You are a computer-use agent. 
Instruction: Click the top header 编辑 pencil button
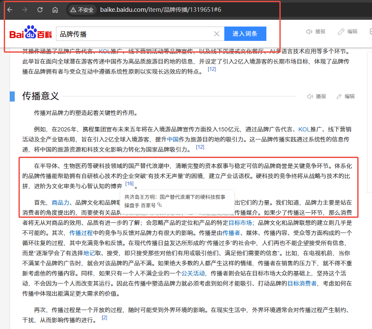[348, 32]
